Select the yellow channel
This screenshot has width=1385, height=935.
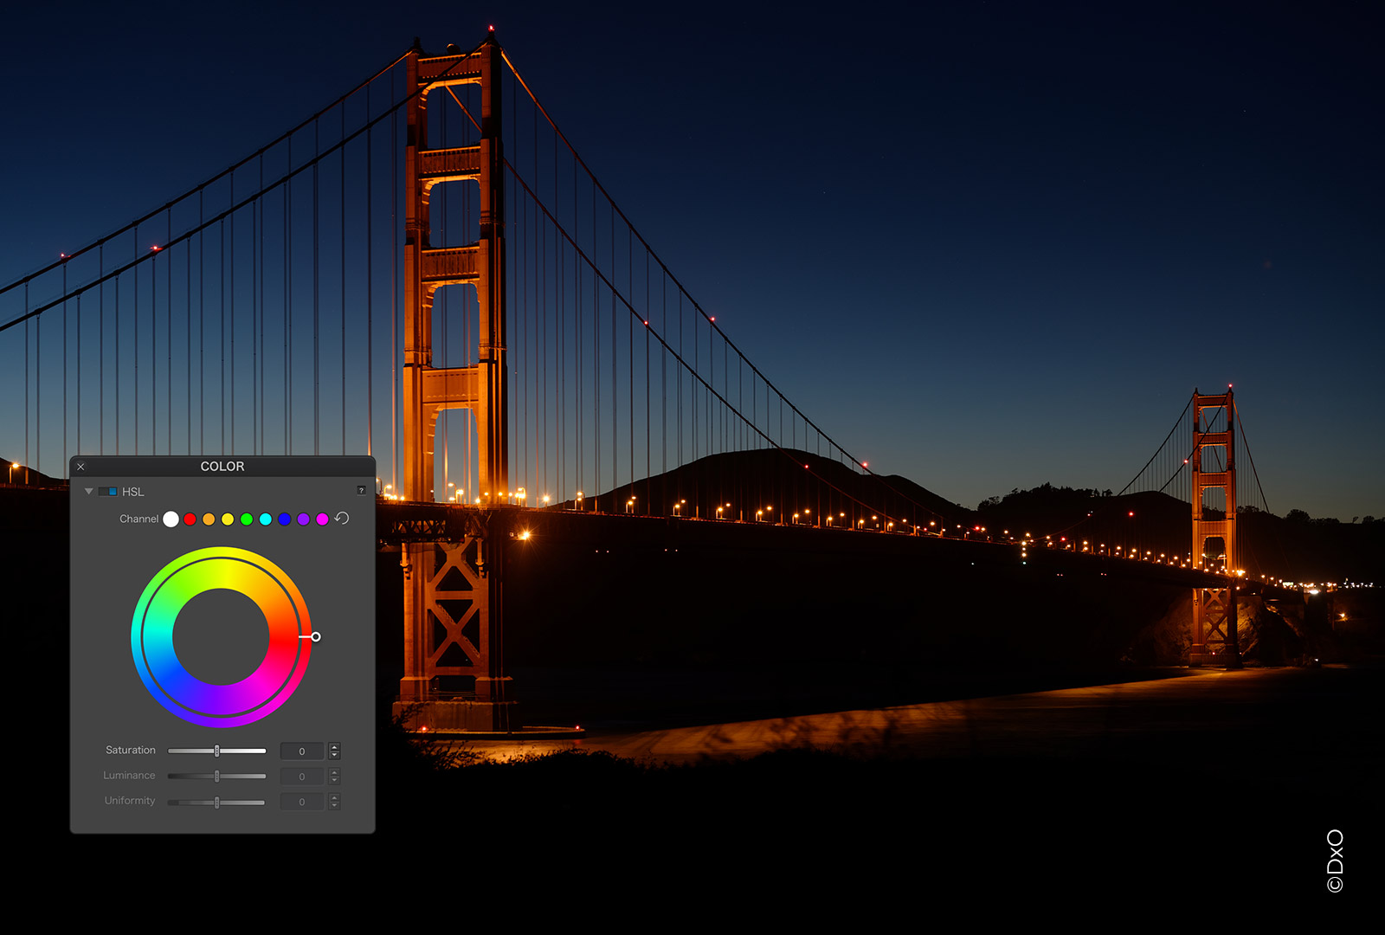[228, 519]
